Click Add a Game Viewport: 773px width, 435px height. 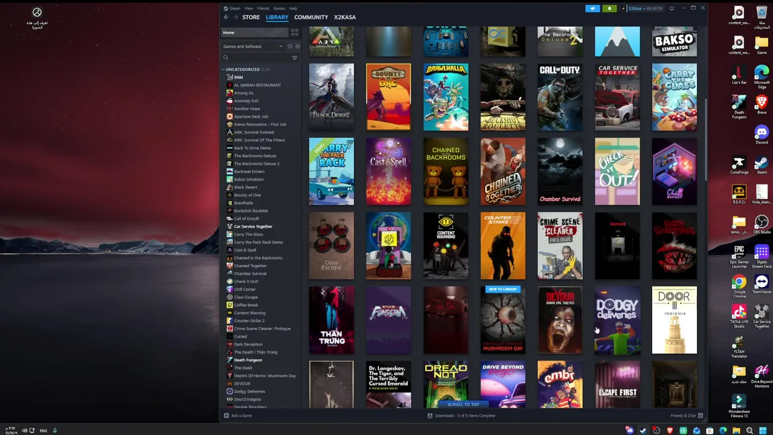click(x=238, y=416)
